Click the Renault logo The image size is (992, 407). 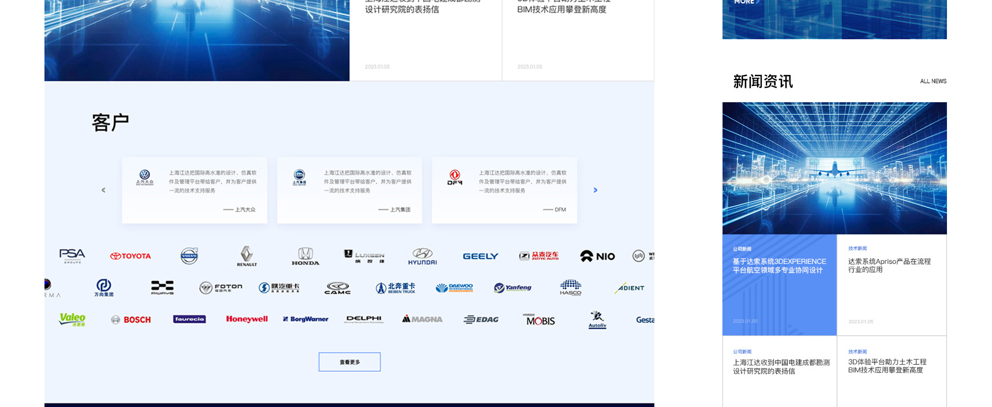[x=247, y=256]
